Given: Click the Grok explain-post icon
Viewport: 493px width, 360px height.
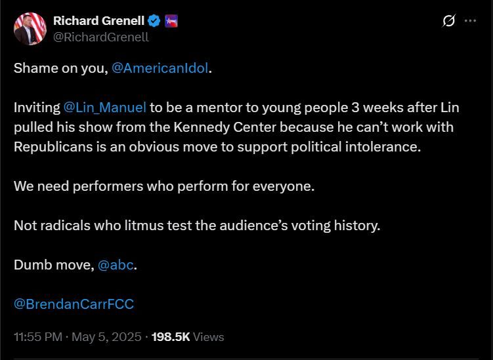Looking at the screenshot, I should pos(448,21).
